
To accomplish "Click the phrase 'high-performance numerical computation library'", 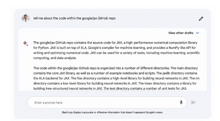I will 162,43.
